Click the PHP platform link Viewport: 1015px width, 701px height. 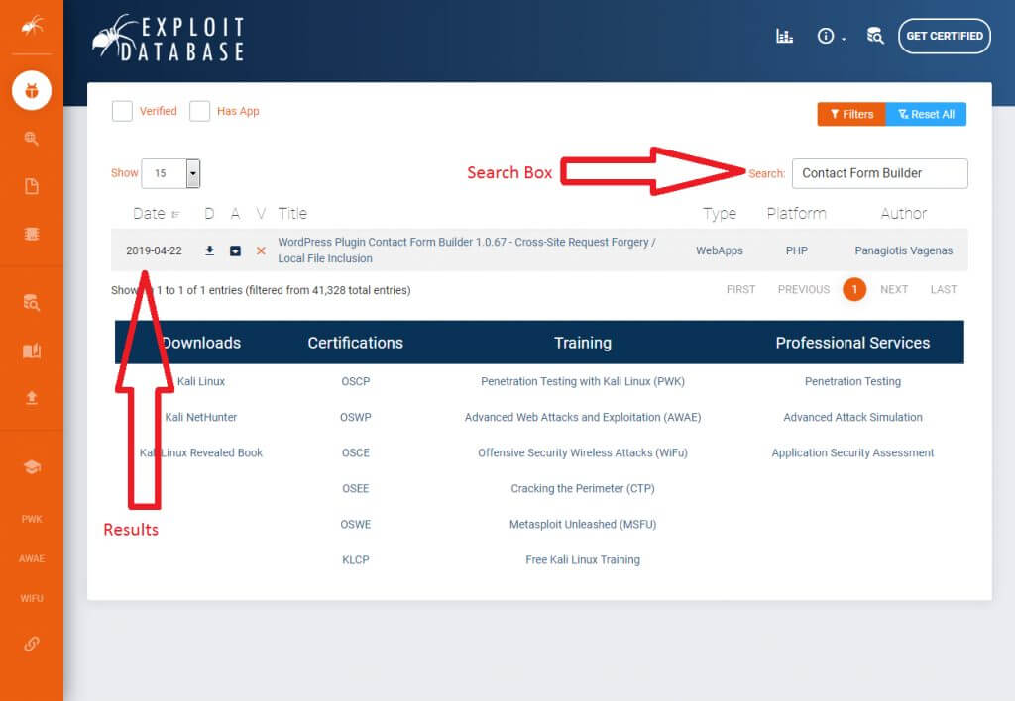(796, 250)
